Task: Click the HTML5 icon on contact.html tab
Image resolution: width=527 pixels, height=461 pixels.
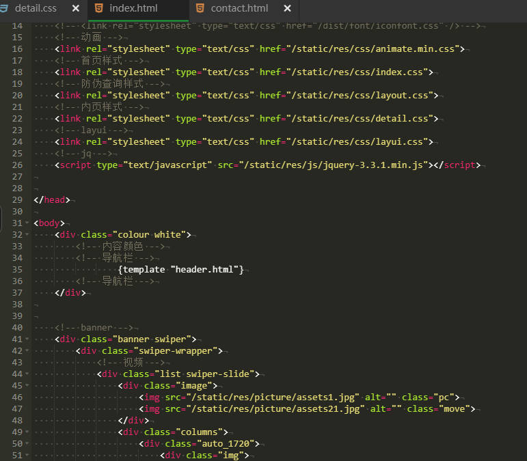Action: [200, 8]
